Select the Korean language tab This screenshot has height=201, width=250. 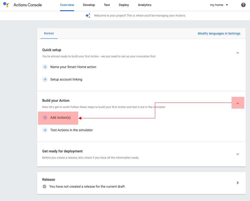[x=49, y=33]
